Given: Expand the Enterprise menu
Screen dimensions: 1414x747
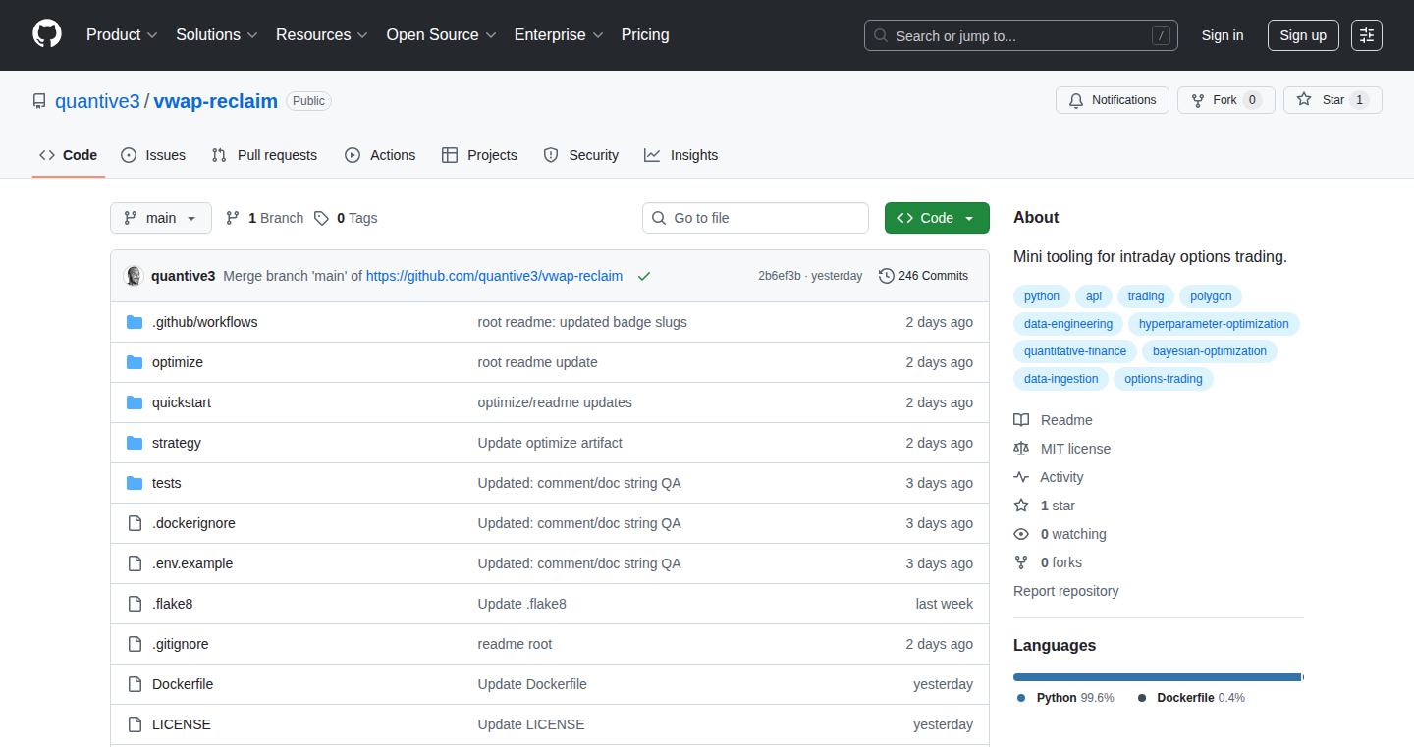Looking at the screenshot, I should point(559,35).
